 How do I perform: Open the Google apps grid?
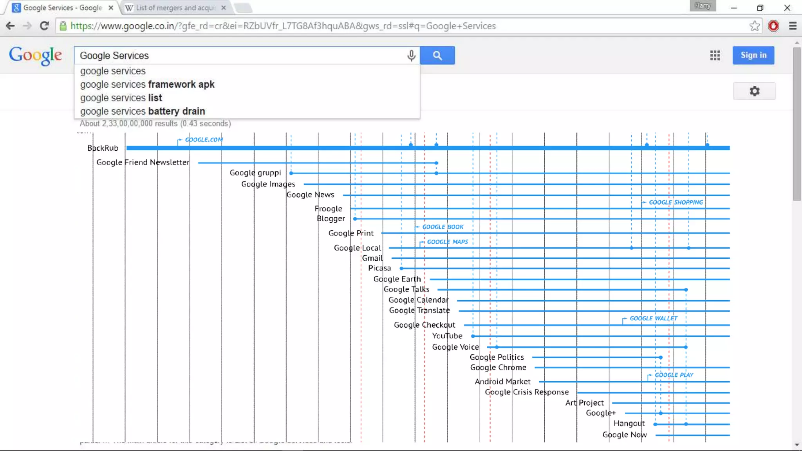715,56
